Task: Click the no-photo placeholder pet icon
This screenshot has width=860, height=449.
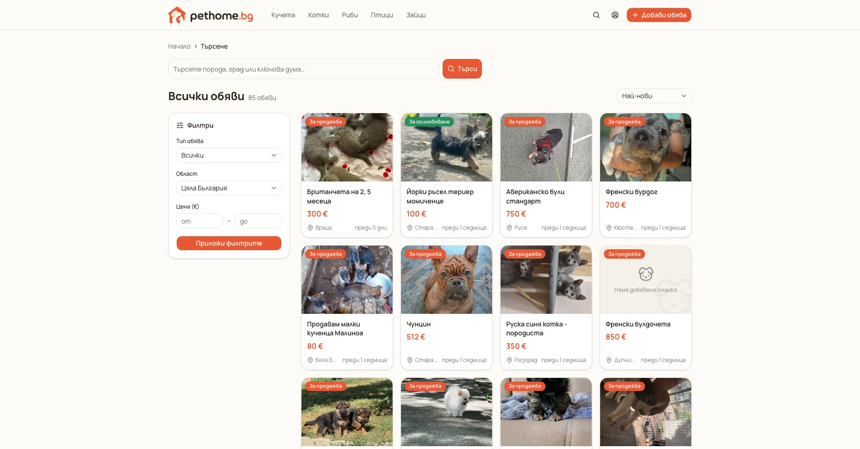Action: [645, 274]
